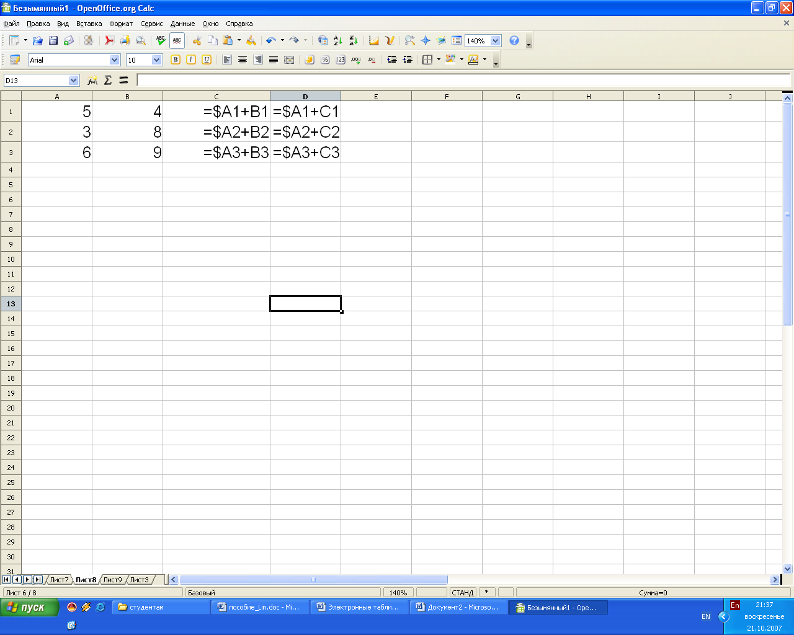Show Draw Functions

tap(390, 41)
